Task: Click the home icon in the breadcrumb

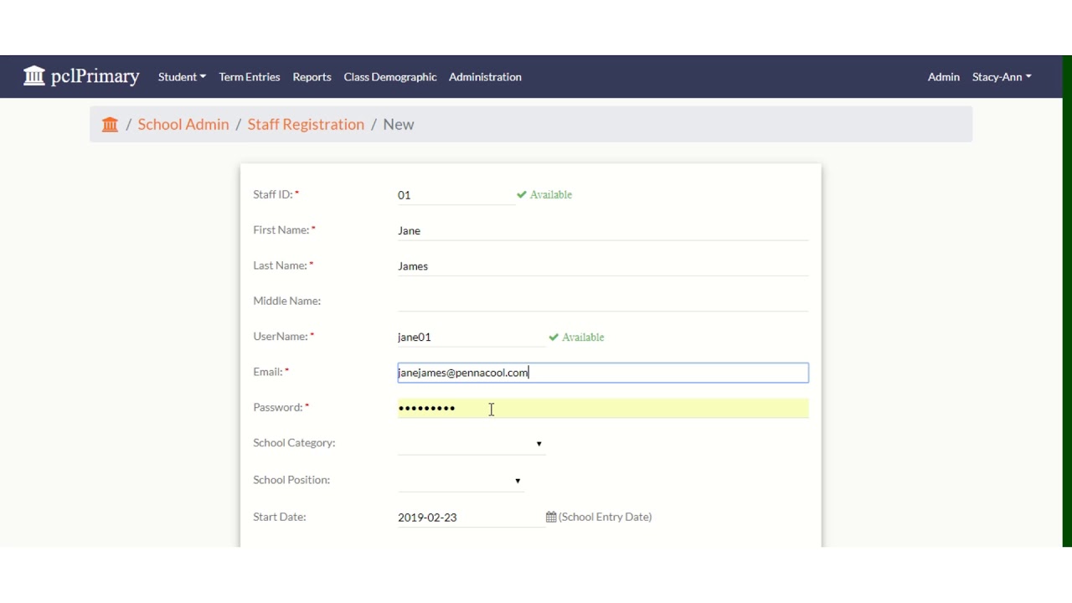Action: pos(110,125)
